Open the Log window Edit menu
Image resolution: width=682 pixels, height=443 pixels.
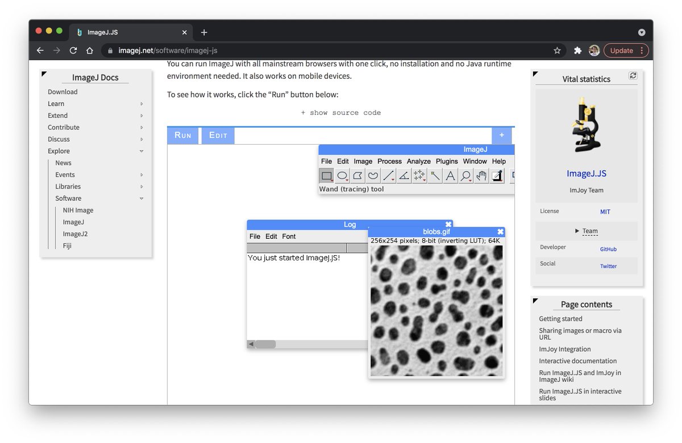[x=271, y=237]
